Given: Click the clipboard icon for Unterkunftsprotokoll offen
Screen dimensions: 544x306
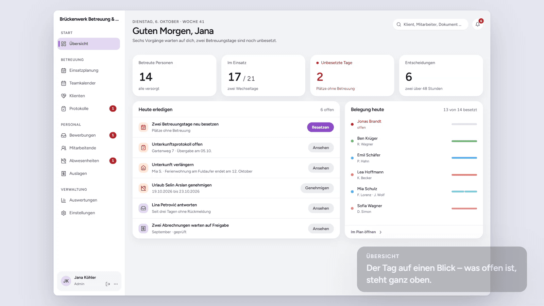Looking at the screenshot, I should click(x=143, y=148).
